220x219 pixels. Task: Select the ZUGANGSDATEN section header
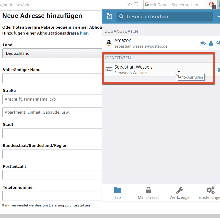pos(122,31)
